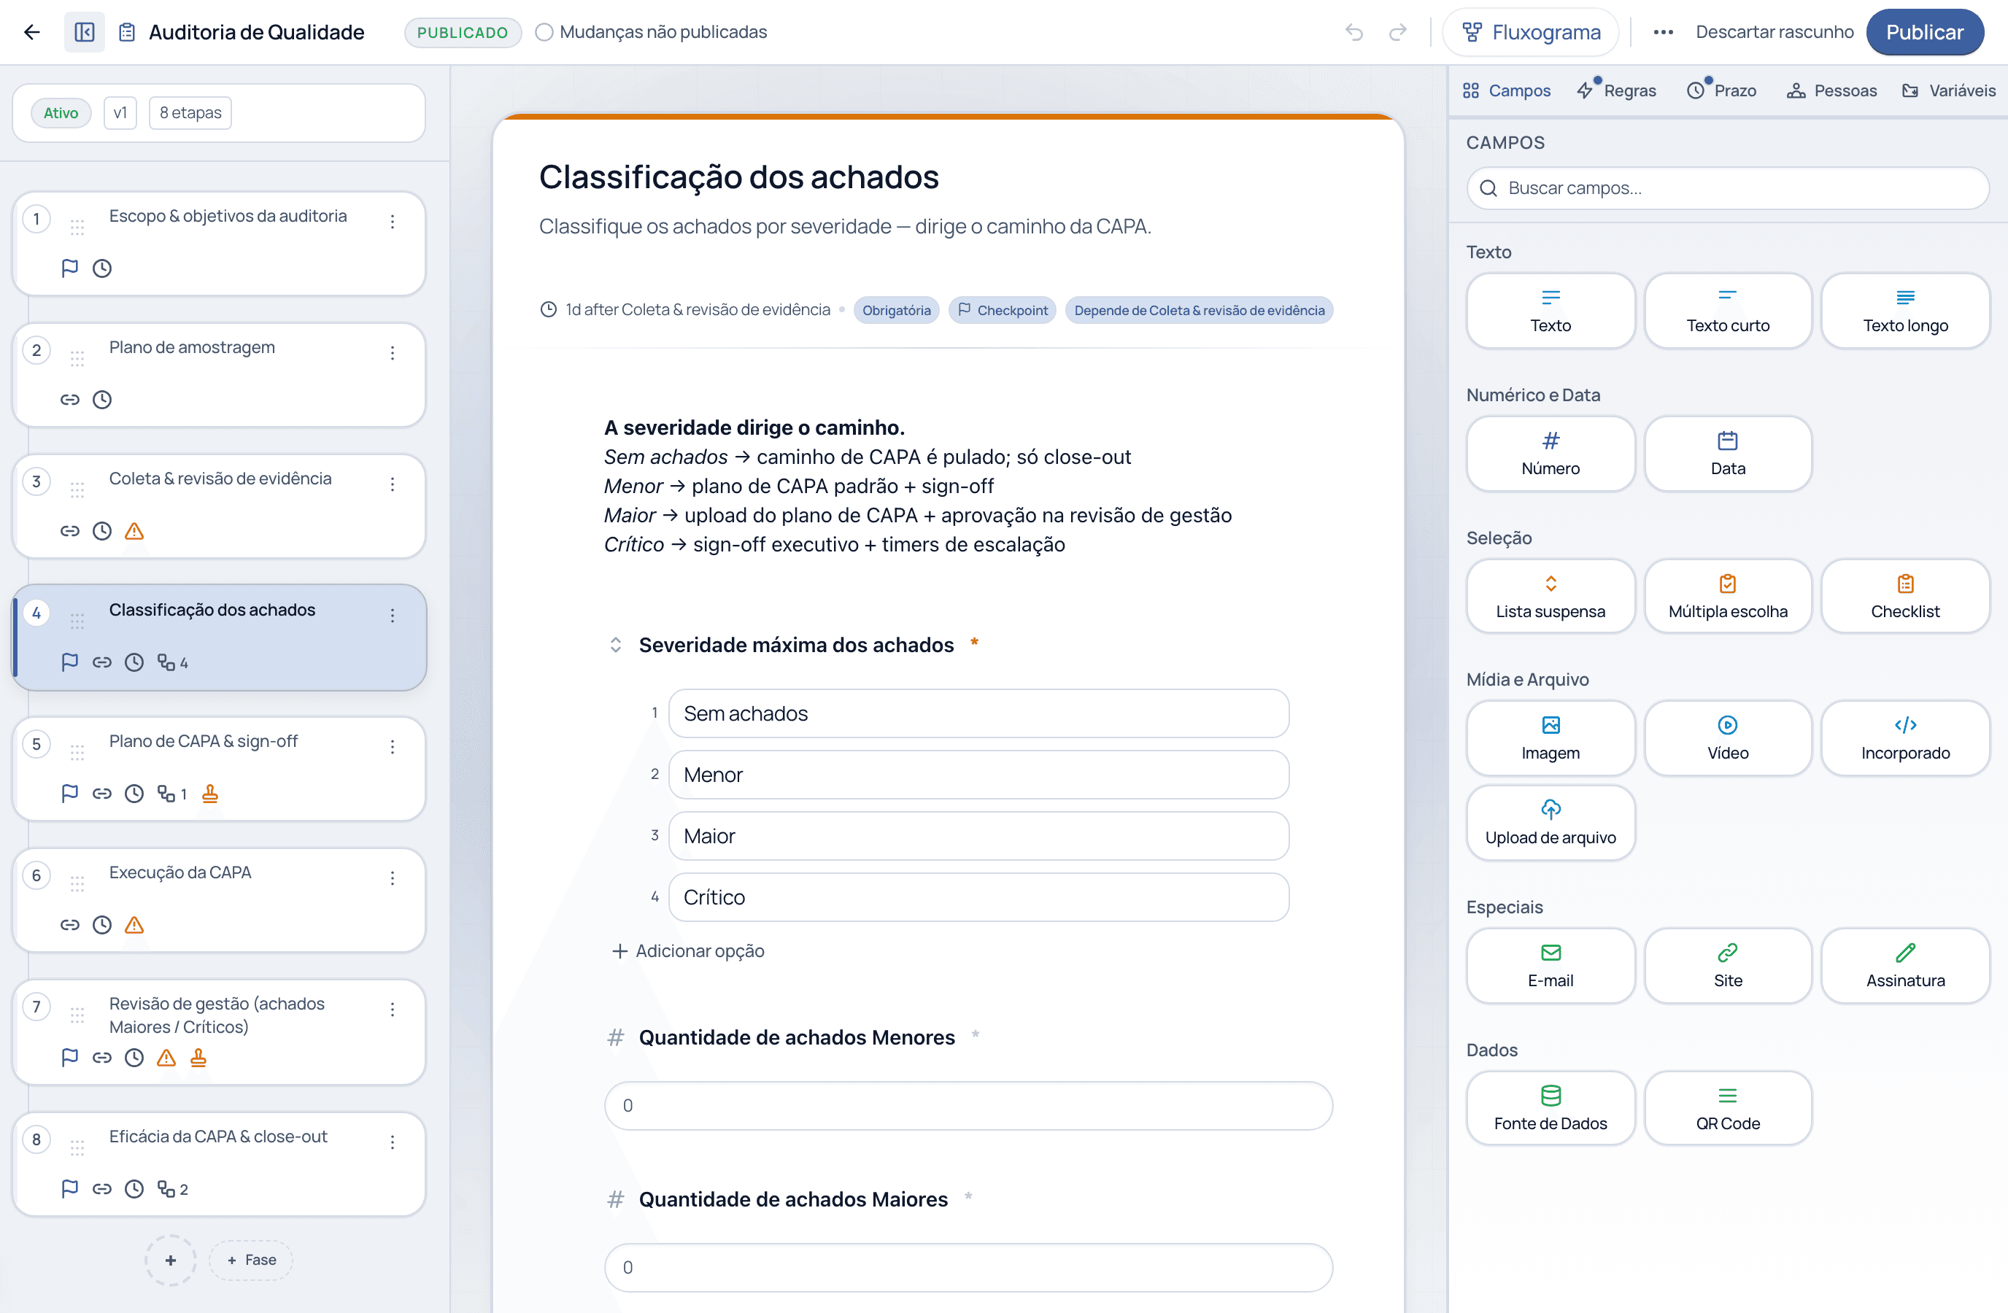Switch to the Variáveis tab
This screenshot has width=2008, height=1313.
pyautogui.click(x=1948, y=90)
